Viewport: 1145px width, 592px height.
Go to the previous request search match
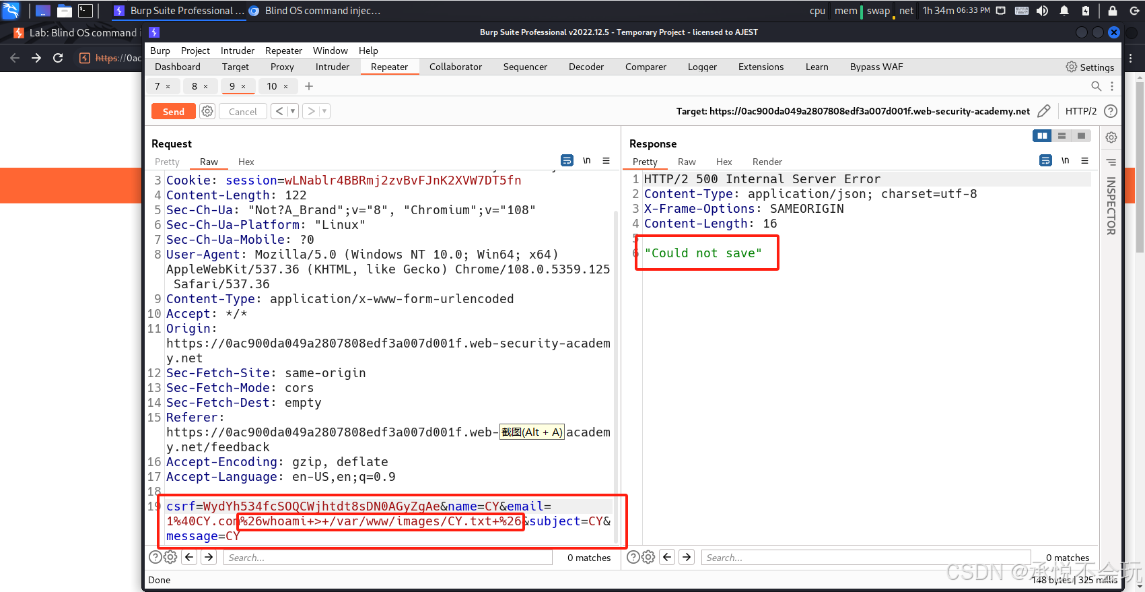point(189,557)
